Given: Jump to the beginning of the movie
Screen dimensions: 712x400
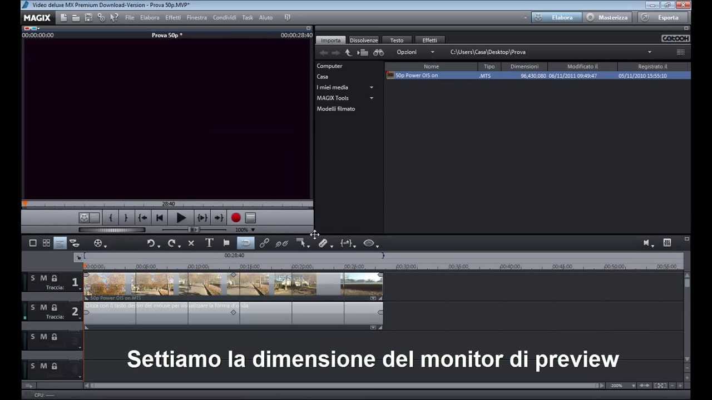Looking at the screenshot, I should click(x=160, y=218).
